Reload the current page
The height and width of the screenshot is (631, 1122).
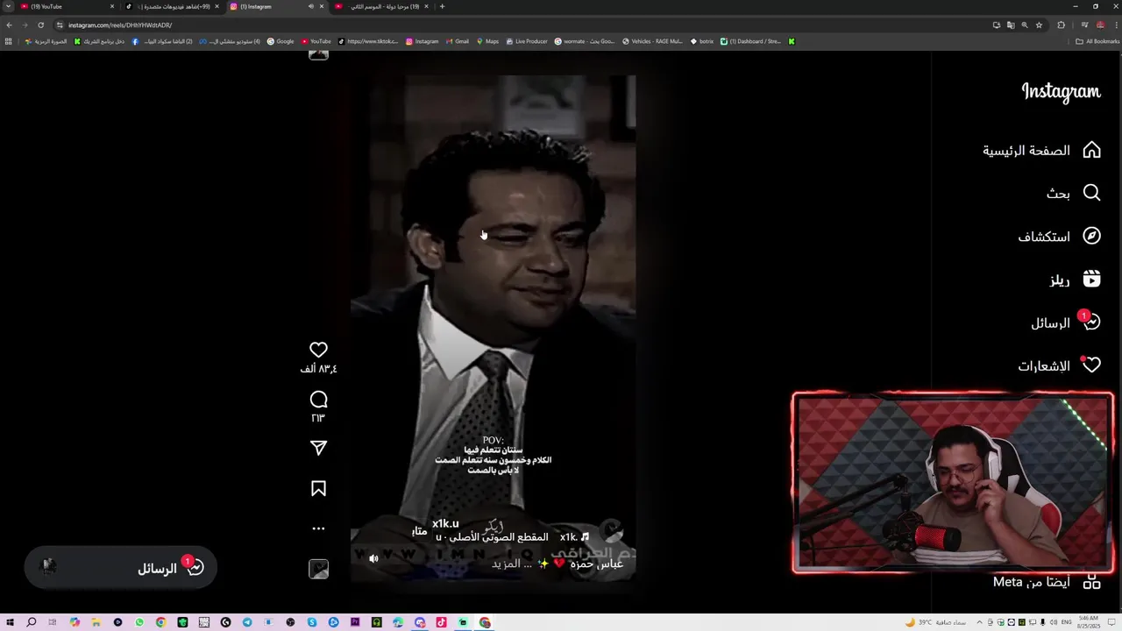[40, 25]
